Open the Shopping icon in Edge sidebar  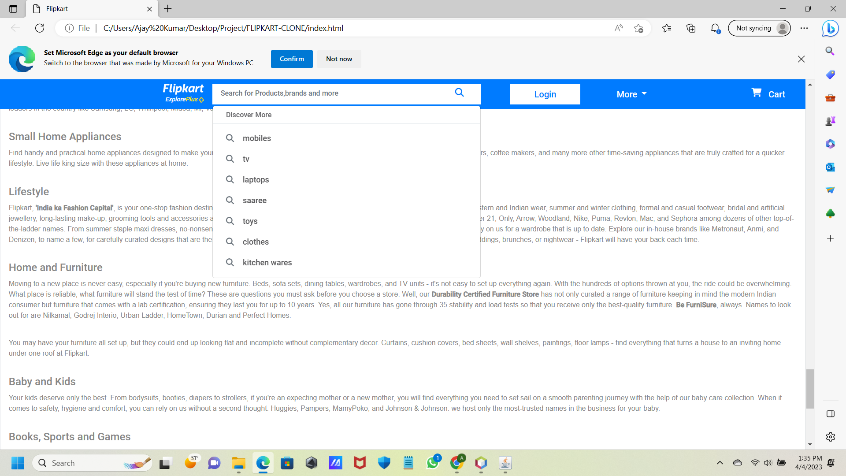pos(830,74)
